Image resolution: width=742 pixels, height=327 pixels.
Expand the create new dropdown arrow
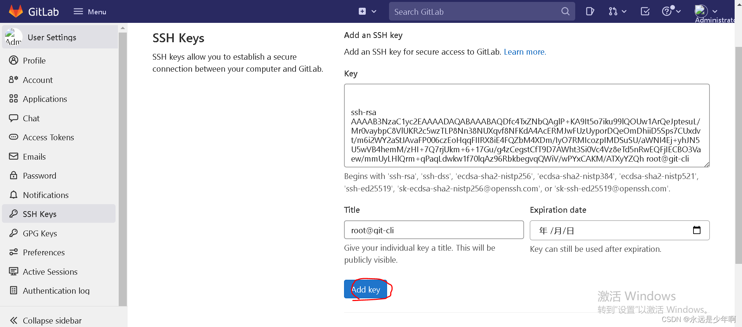point(374,12)
